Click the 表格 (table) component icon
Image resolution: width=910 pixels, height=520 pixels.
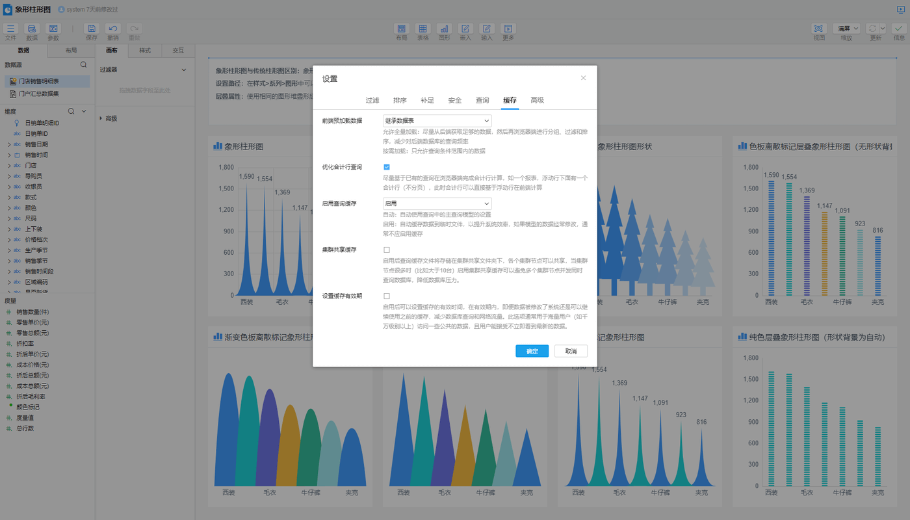click(422, 29)
